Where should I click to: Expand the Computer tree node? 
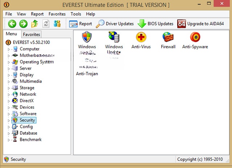9,49
